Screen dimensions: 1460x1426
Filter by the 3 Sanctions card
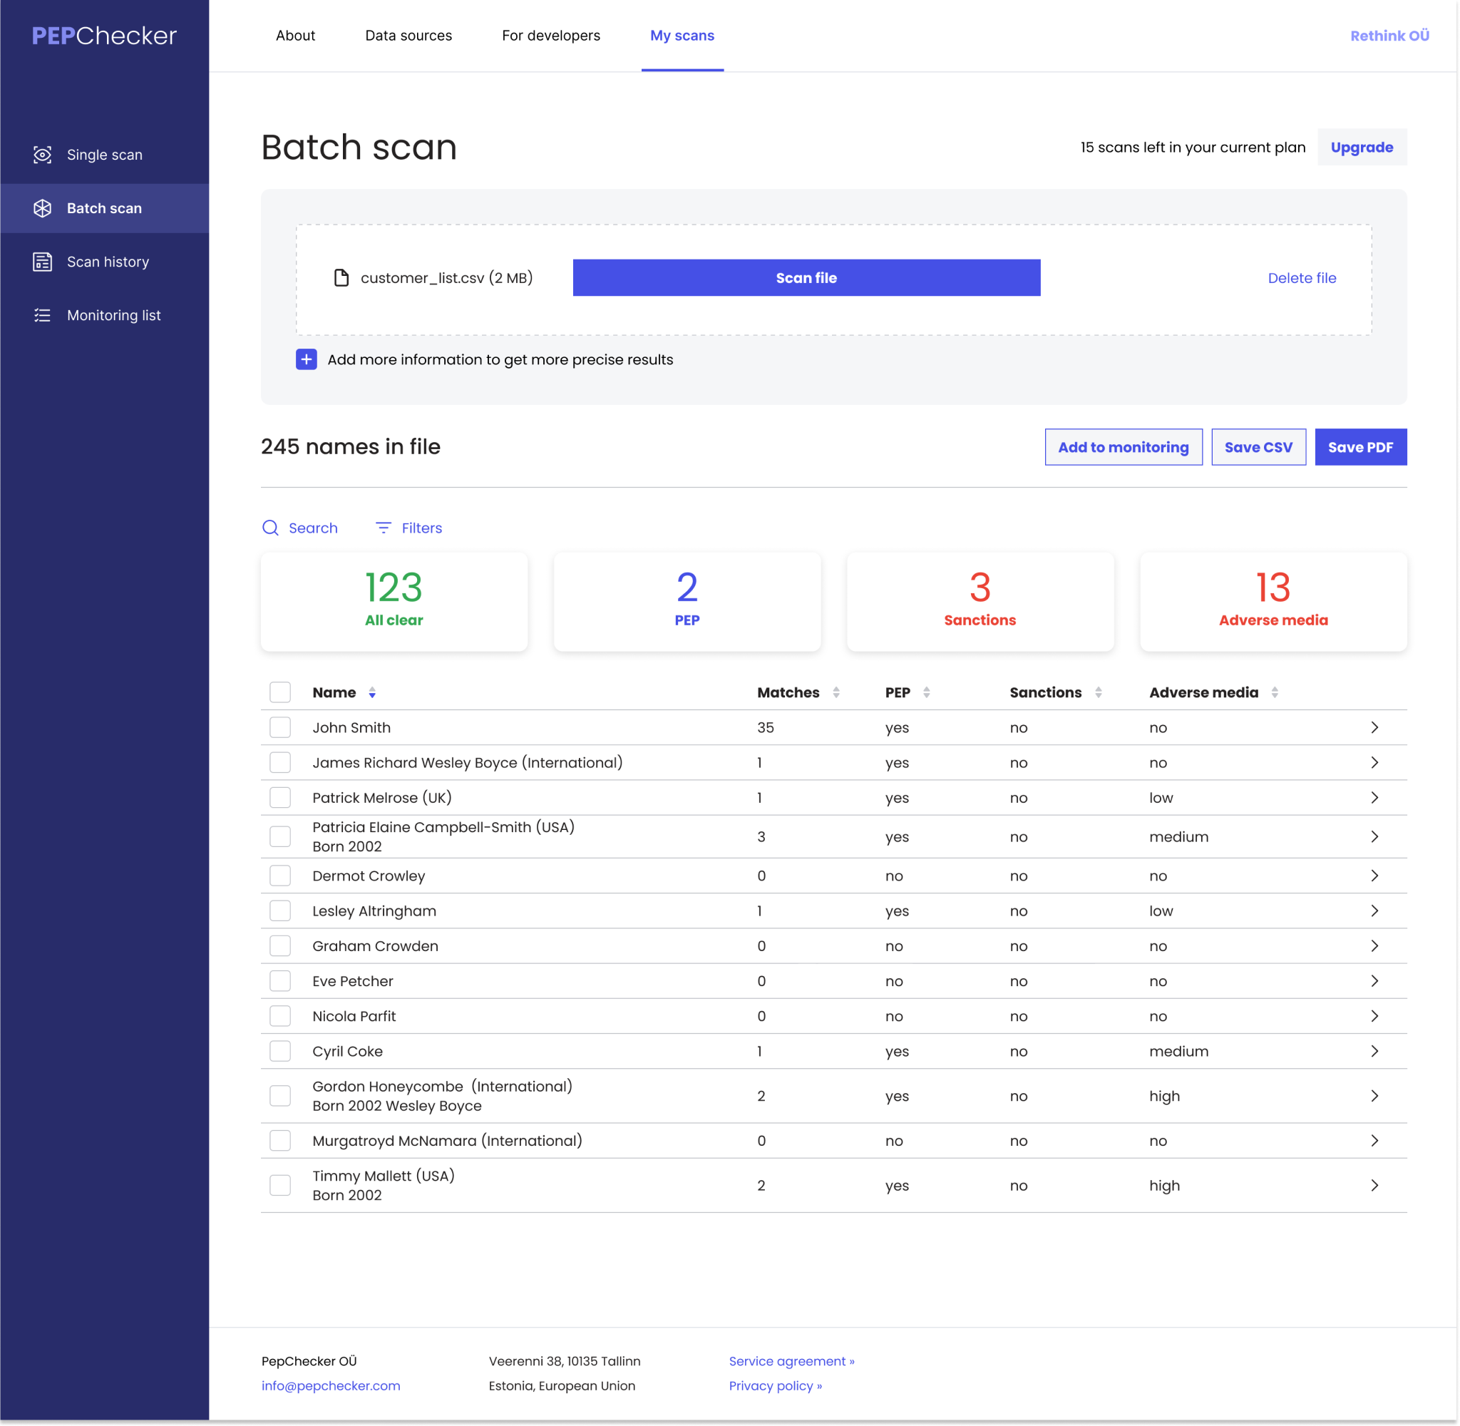(x=980, y=601)
